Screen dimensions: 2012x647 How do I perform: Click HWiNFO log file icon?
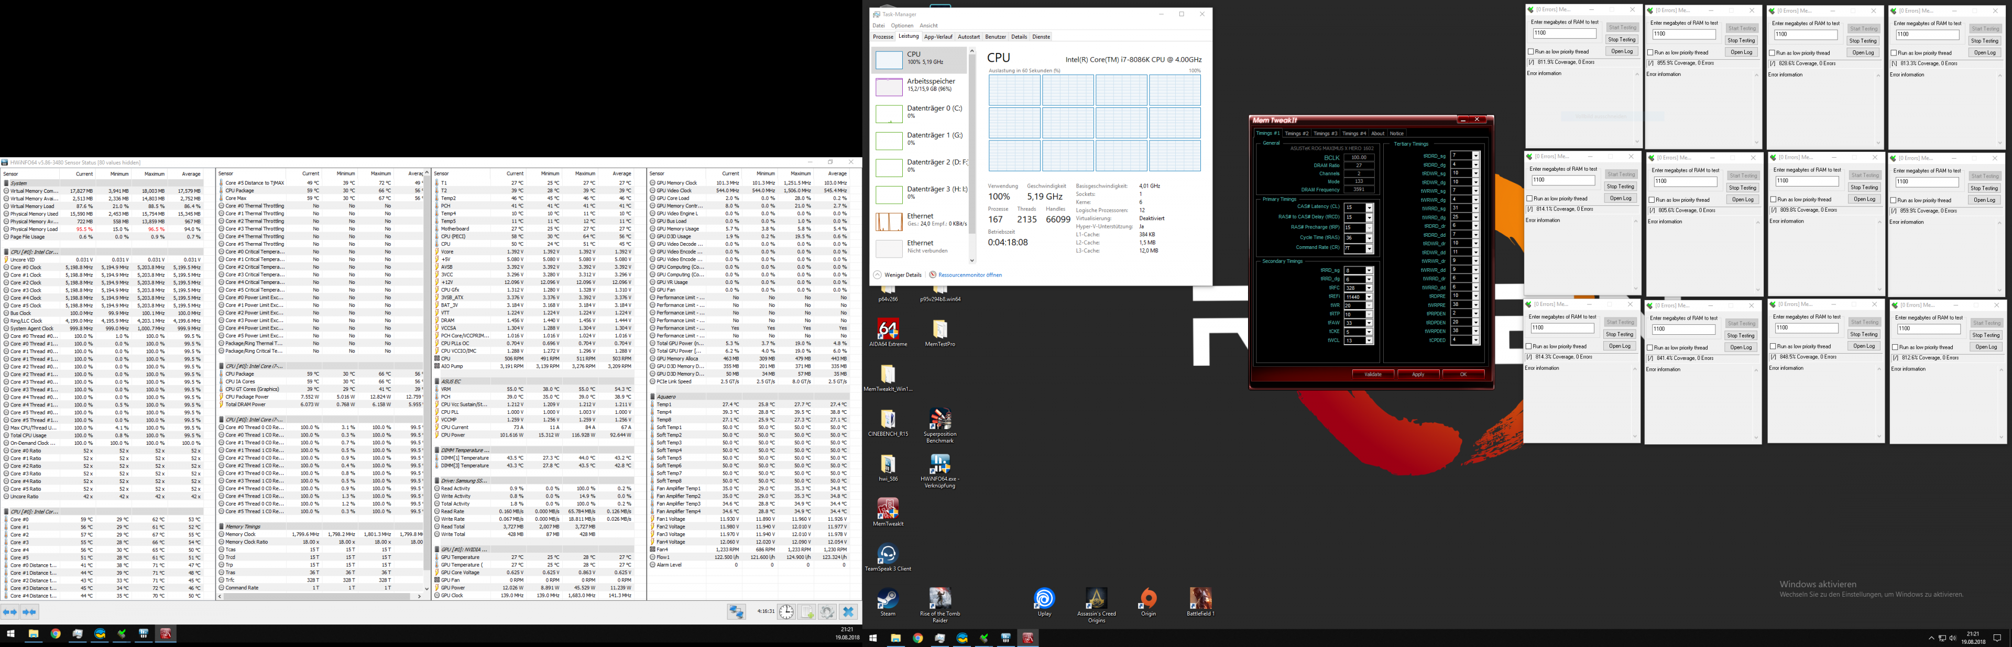point(807,612)
